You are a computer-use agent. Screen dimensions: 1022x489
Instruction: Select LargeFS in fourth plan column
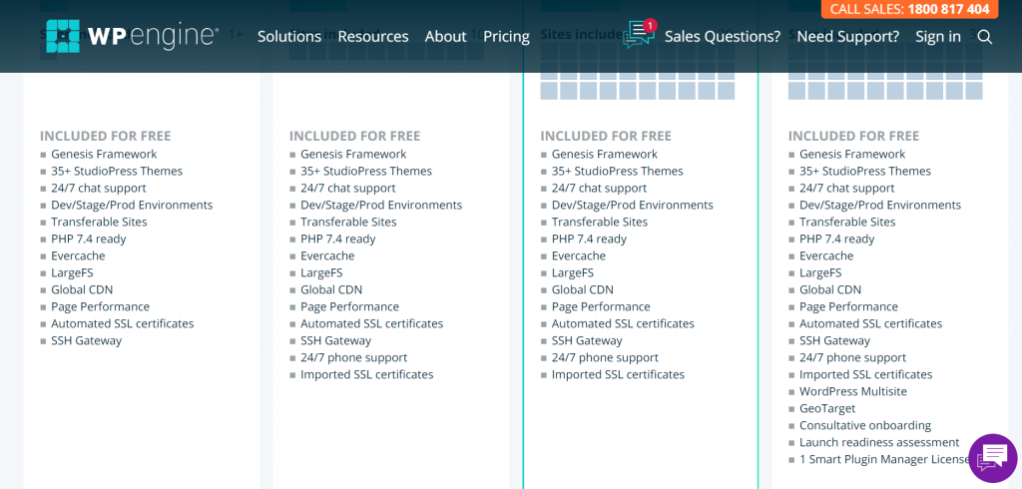point(820,272)
